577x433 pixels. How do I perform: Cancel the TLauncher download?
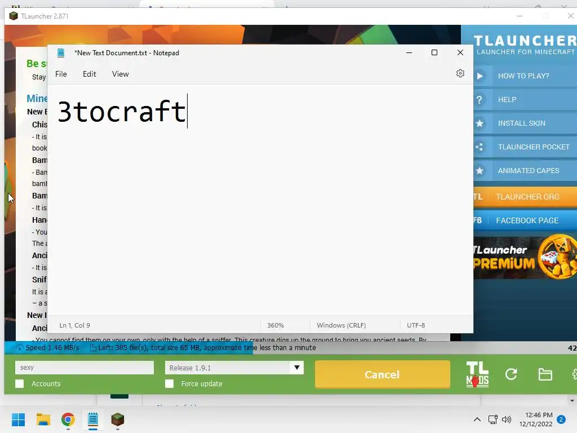(x=383, y=374)
